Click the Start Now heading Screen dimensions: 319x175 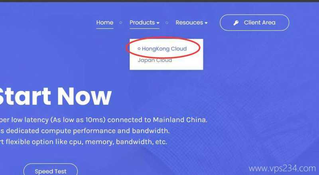pyautogui.click(x=55, y=96)
